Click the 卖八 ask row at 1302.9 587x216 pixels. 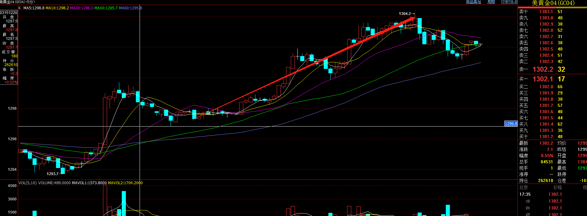(552, 24)
